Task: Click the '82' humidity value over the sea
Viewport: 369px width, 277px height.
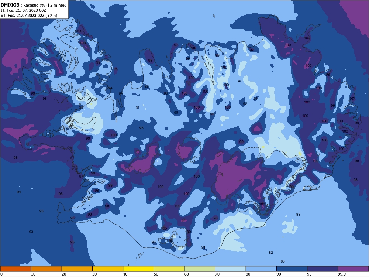Action: [271, 253]
